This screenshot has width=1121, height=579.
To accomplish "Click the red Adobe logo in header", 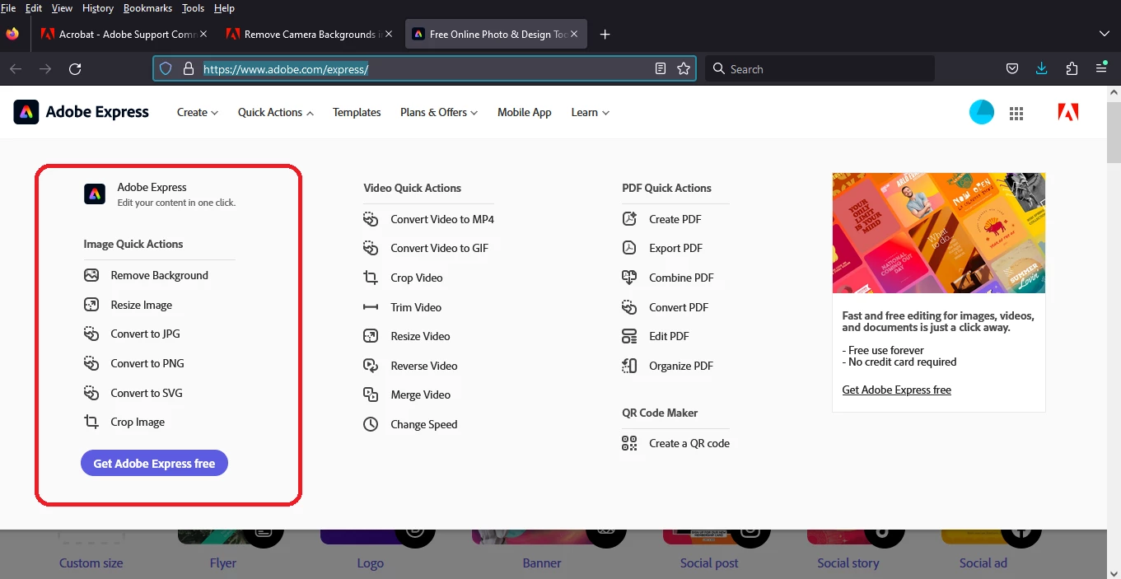I will pyautogui.click(x=1068, y=113).
